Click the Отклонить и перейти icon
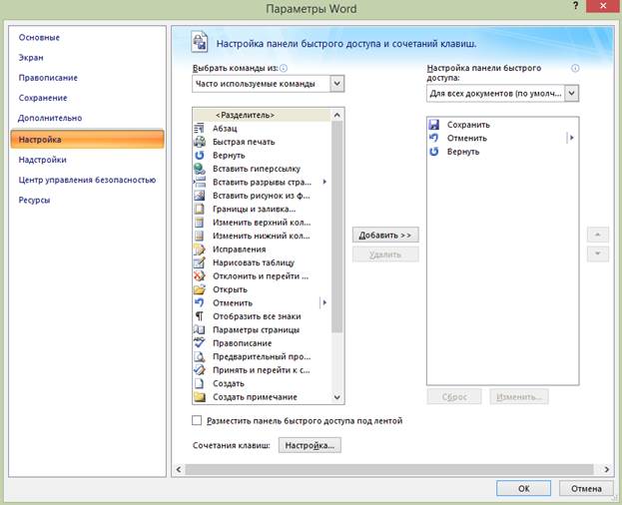Image resolution: width=622 pixels, height=505 pixels. click(x=199, y=275)
